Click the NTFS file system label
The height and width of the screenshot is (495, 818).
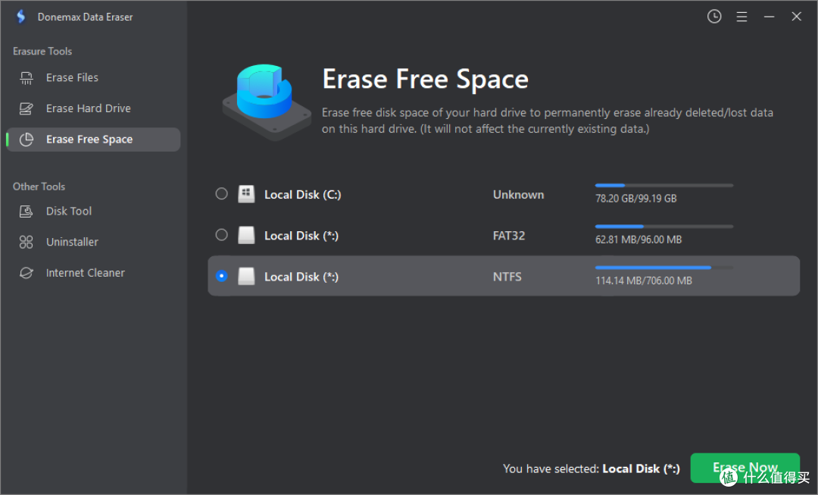[x=507, y=277]
